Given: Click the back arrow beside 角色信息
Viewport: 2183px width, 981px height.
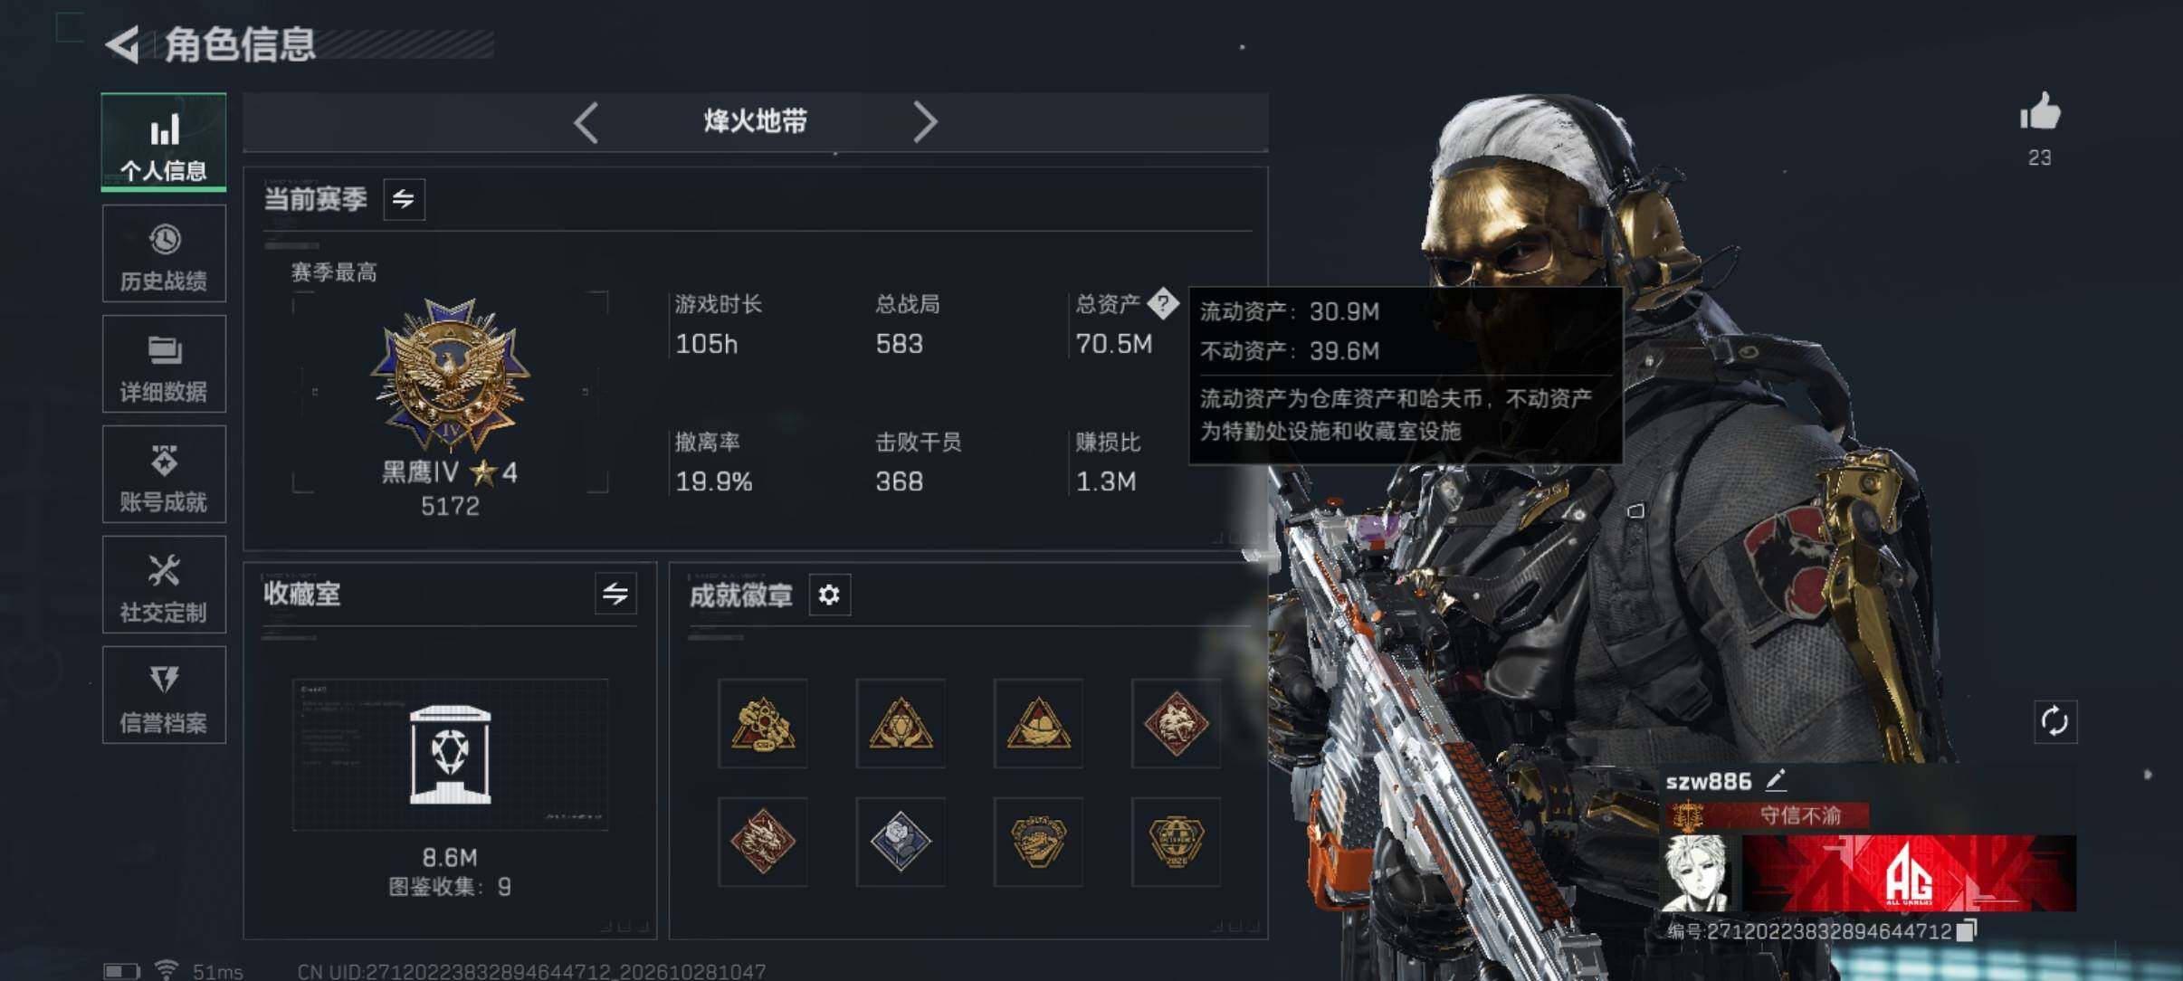Looking at the screenshot, I should 123,44.
